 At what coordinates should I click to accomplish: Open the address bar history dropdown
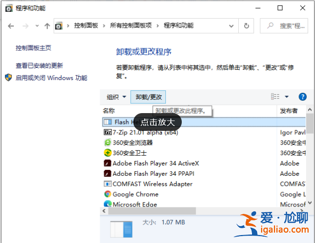pyautogui.click(x=231, y=26)
